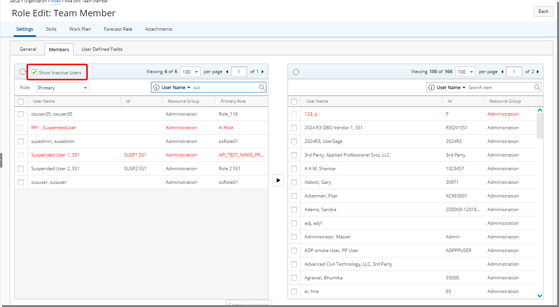Click the search magnifier in right panel
The image size is (559, 307).
(x=537, y=88)
